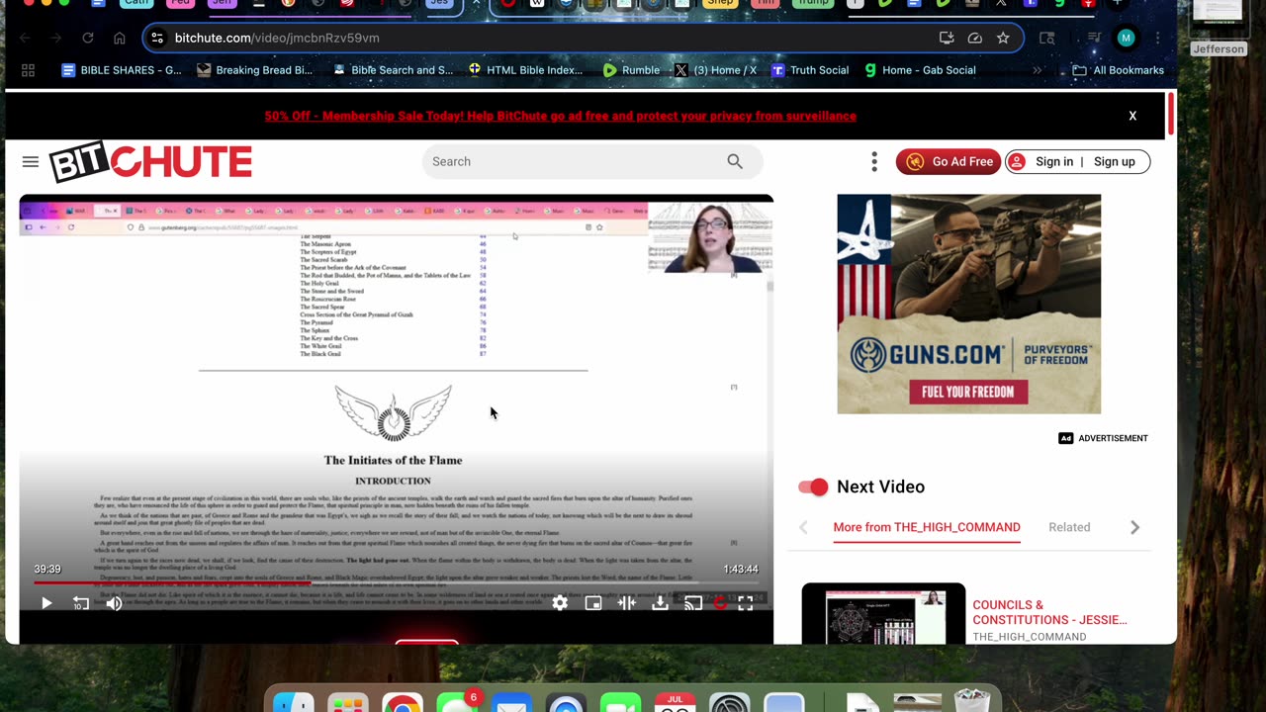This screenshot has width=1266, height=712.
Task: Open the Apps grid in bookmarks bar
Action: coord(28,70)
